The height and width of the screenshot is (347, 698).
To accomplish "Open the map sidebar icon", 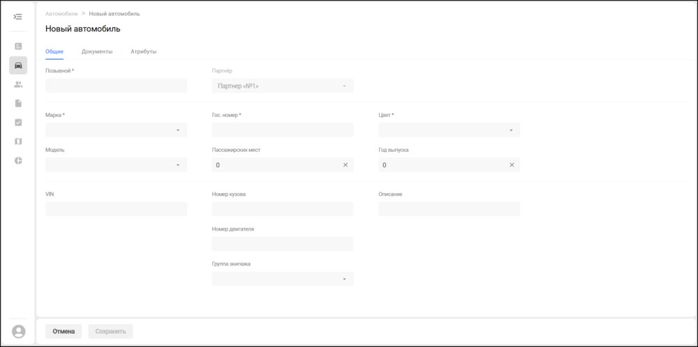I will (x=18, y=141).
